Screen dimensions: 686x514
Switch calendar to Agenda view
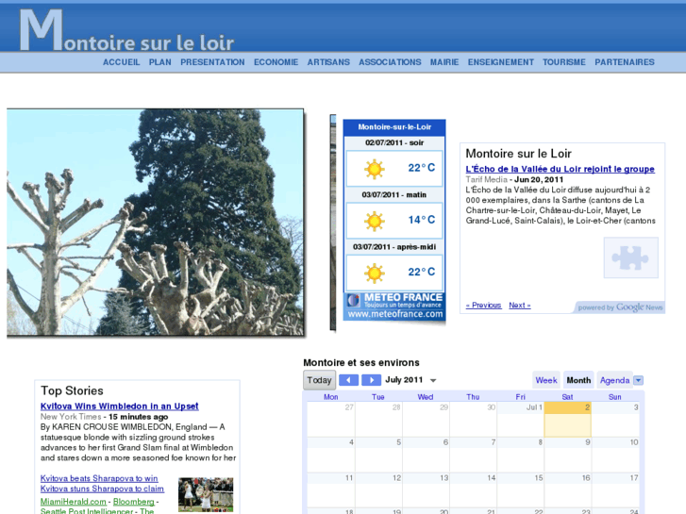pyautogui.click(x=614, y=380)
